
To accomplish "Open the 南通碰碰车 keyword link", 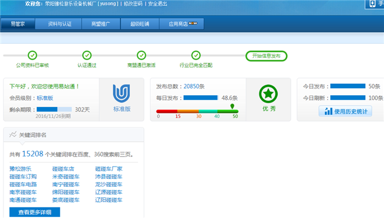I will [23, 200].
